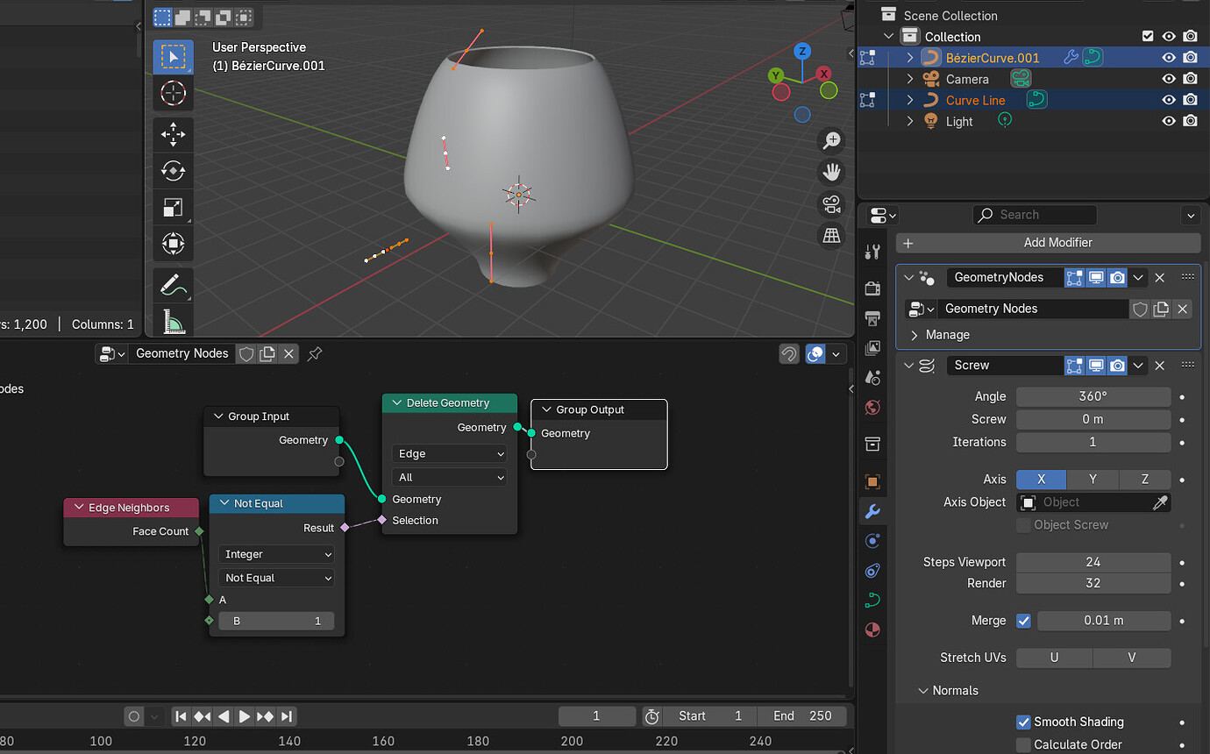The width and height of the screenshot is (1210, 754).
Task: Hide the Light object via eye icon
Action: click(x=1169, y=121)
